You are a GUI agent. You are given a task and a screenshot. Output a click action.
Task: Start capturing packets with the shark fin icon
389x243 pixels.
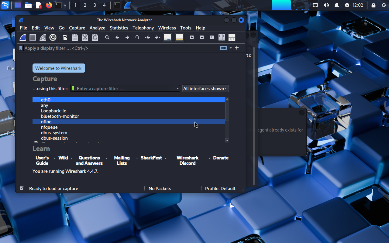23,37
